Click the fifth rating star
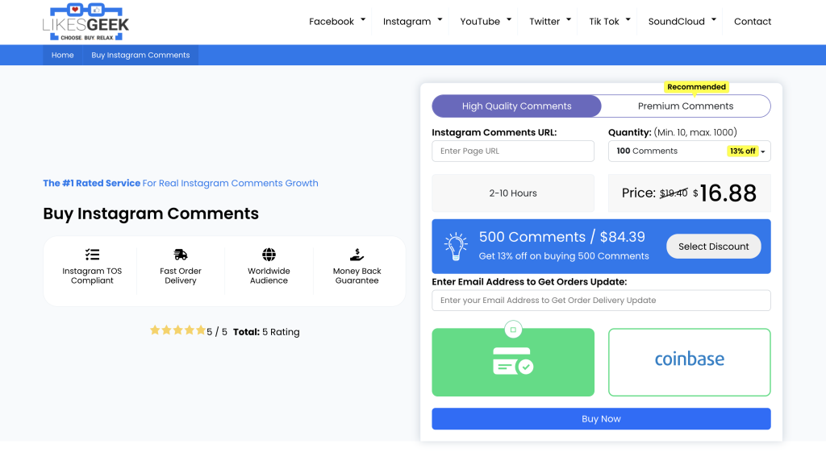Image resolution: width=826 pixels, height=469 pixels. tap(200, 330)
